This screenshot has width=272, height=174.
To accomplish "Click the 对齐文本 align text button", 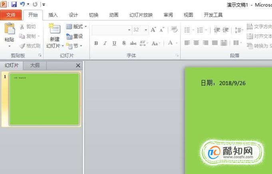I will click(x=259, y=36).
